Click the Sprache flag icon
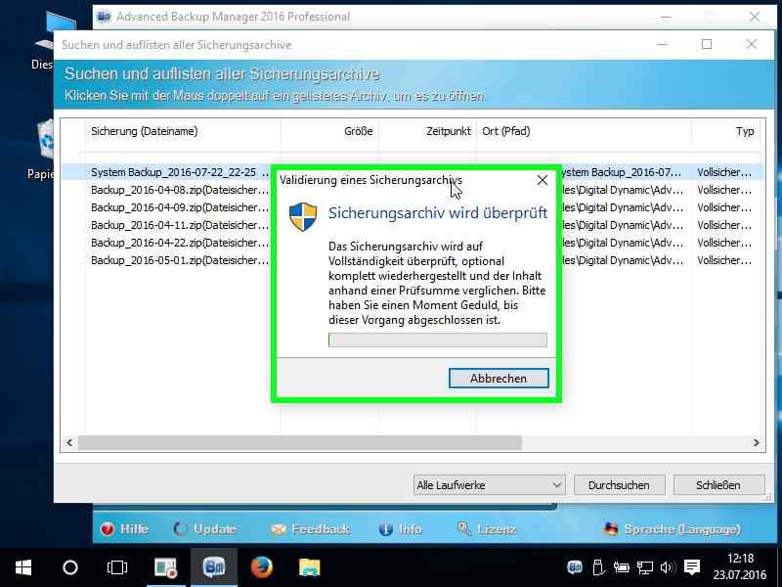 tap(611, 528)
